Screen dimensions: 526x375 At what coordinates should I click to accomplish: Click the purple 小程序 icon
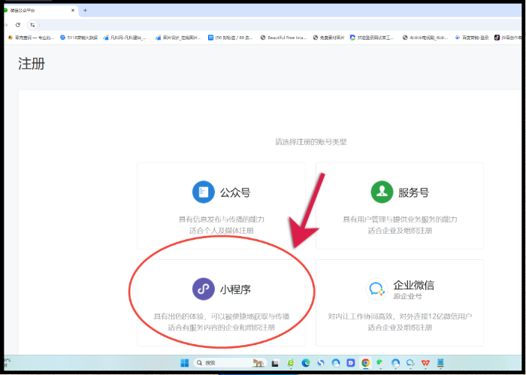pyautogui.click(x=203, y=289)
